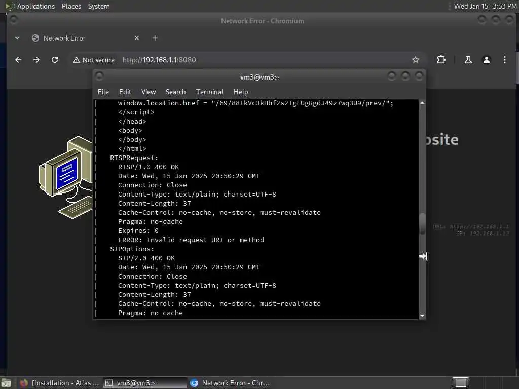
Task: Expand the tab search dropdown
Action: [17, 38]
